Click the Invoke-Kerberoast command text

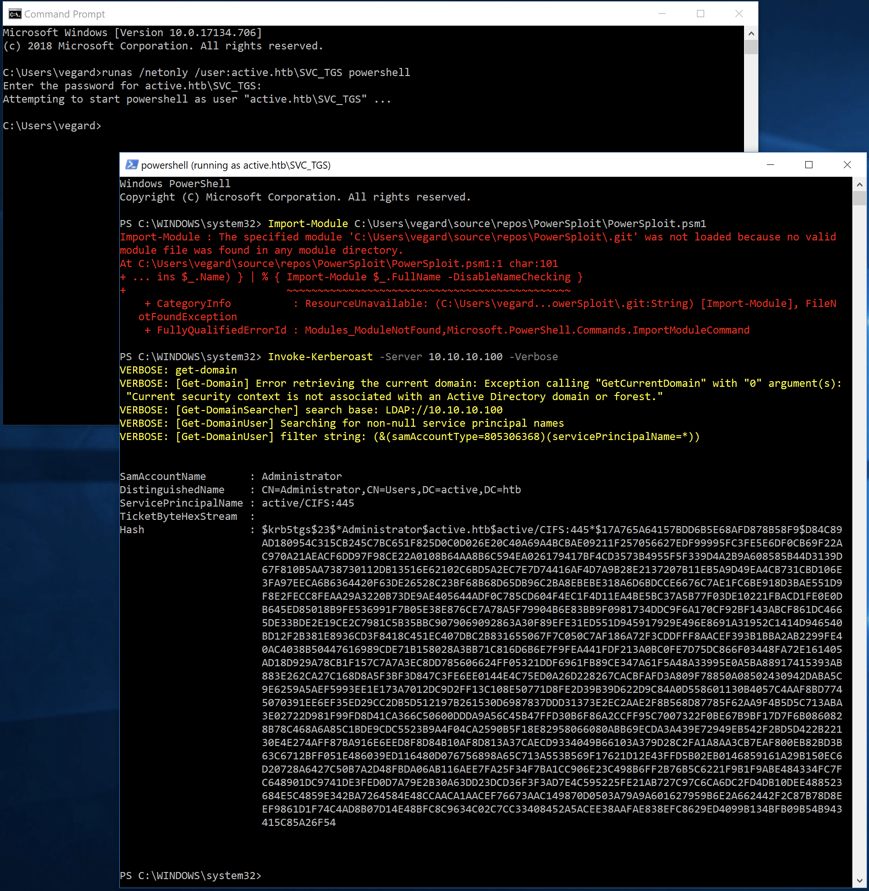(320, 357)
